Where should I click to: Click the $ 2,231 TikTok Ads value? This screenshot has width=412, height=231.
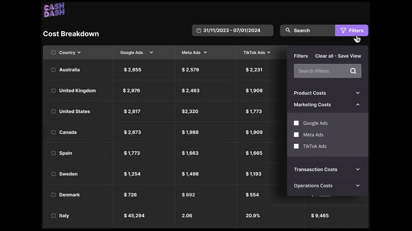[254, 70]
